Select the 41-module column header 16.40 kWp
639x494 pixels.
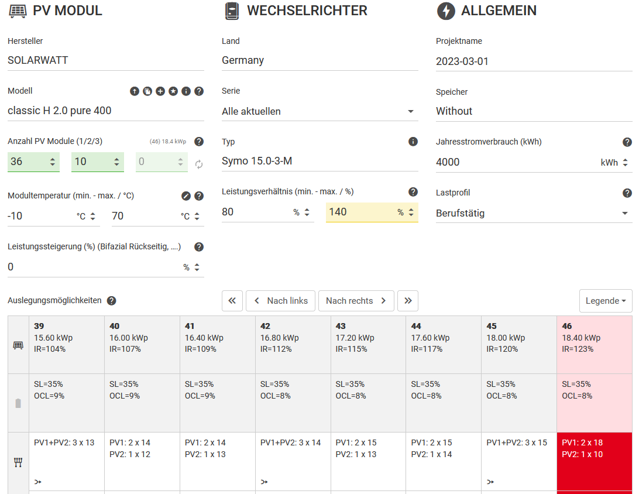[218, 345]
